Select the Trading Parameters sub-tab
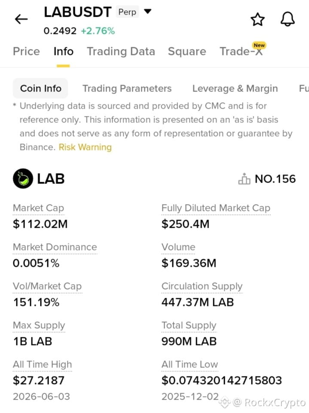 click(x=127, y=89)
